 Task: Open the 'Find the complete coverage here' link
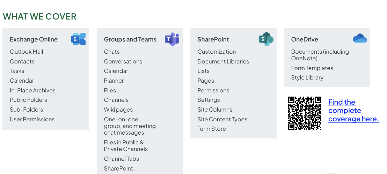coord(354,111)
